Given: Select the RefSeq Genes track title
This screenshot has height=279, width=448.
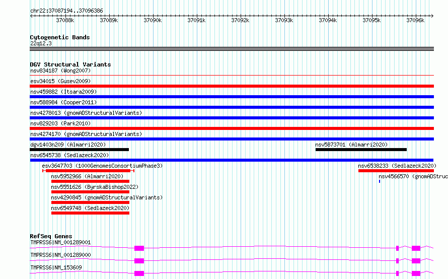Looking at the screenshot, I should point(51,236).
